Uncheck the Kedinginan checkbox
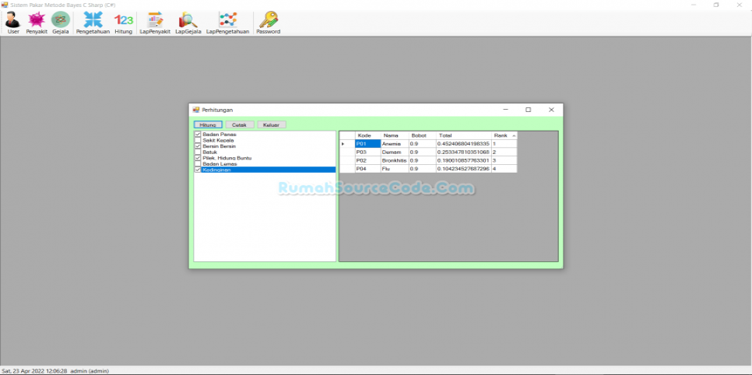The image size is (752, 375). [x=198, y=170]
